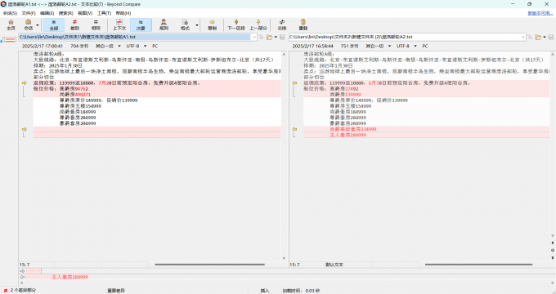Save the right file with the disk icon

coord(551,37)
